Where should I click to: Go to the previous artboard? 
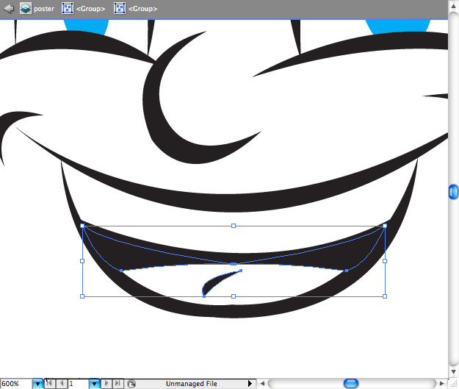click(62, 383)
